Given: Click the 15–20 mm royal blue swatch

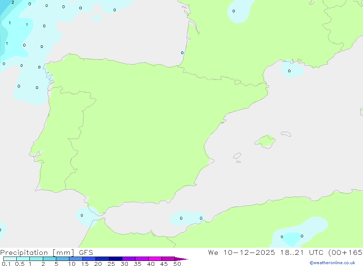Looking at the screenshot, I should coord(89,259).
